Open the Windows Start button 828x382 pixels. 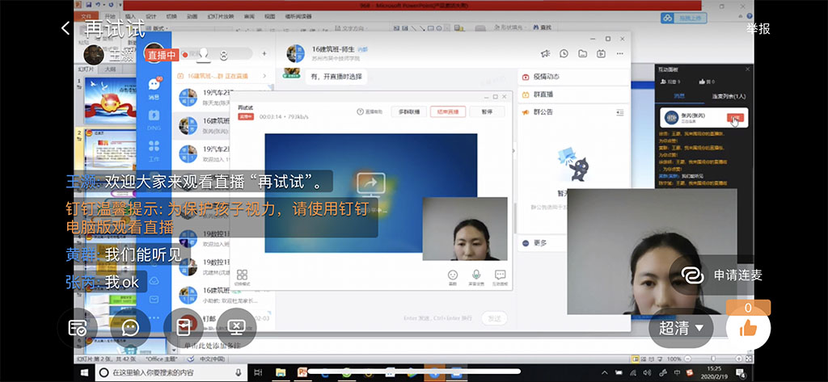coord(84,372)
